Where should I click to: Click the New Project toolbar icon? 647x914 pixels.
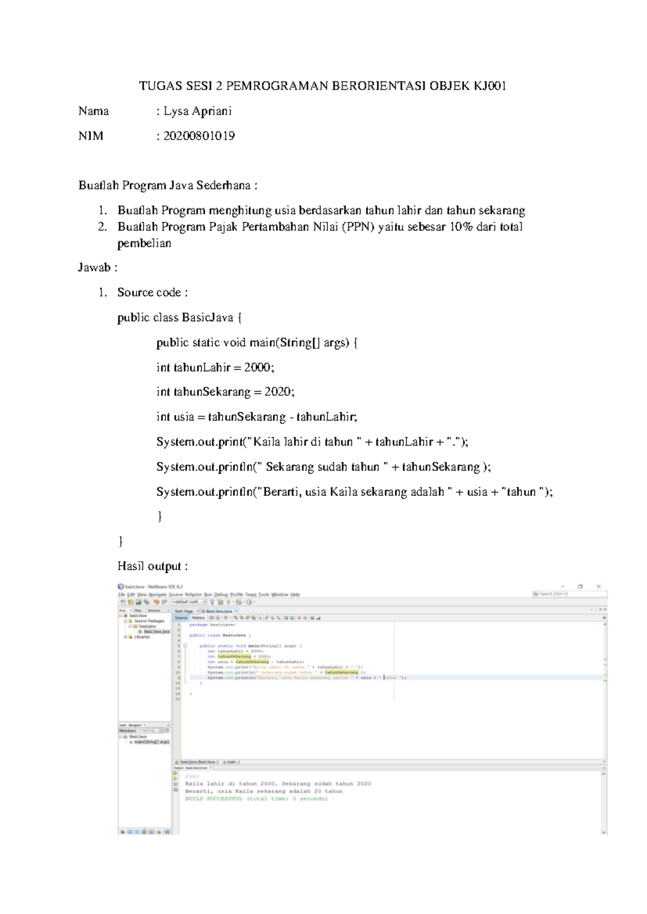[x=130, y=602]
